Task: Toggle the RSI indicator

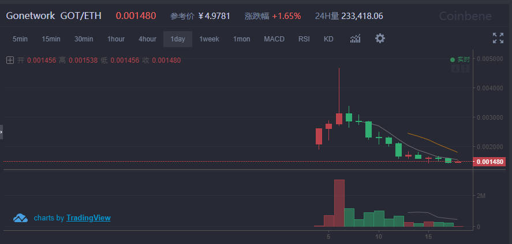Action: (x=304, y=39)
